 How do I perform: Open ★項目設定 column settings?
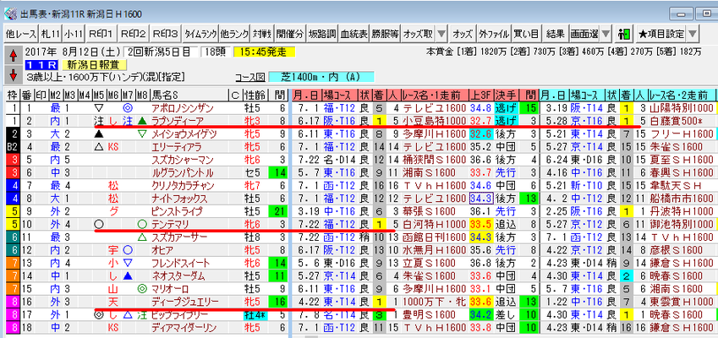pos(661,35)
